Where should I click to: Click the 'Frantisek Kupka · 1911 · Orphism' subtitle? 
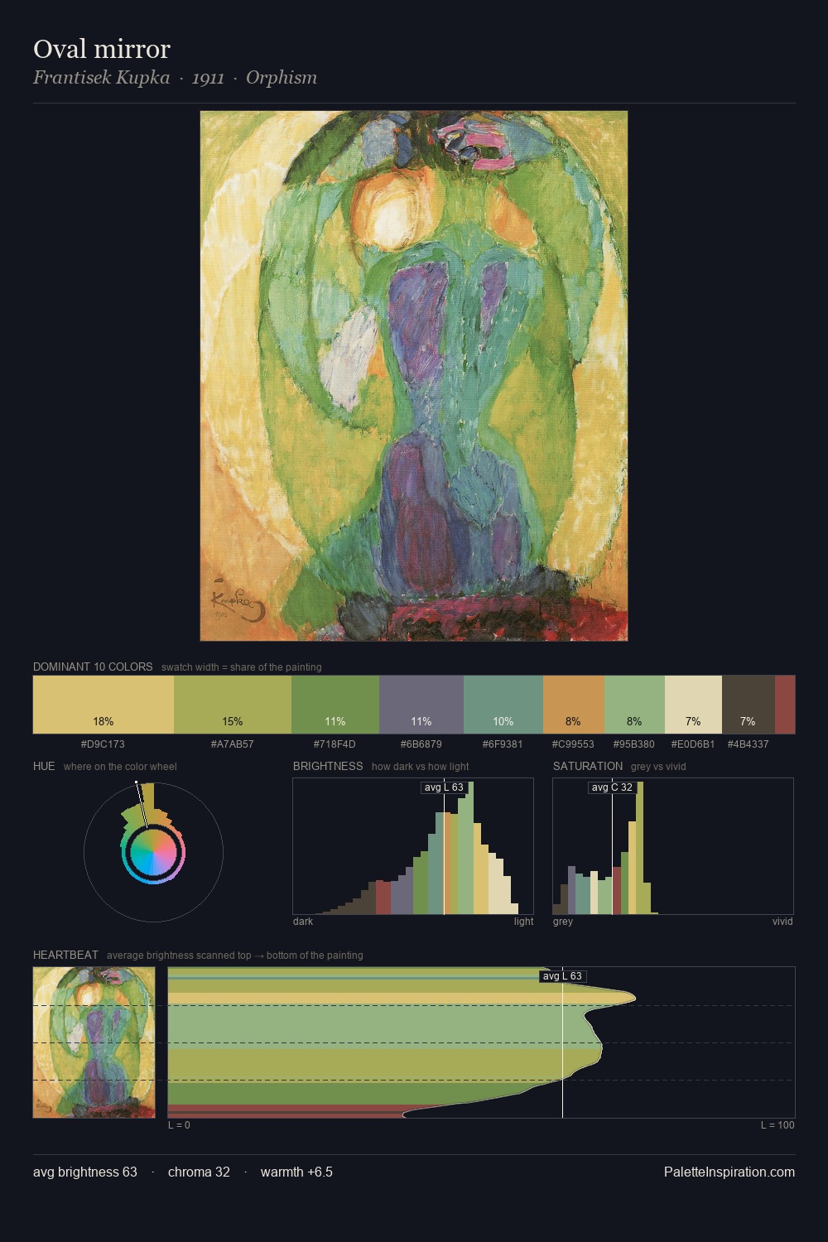point(175,78)
